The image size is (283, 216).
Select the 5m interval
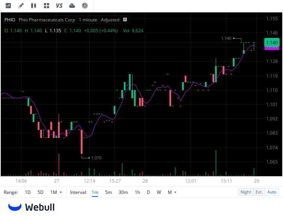[108, 192]
